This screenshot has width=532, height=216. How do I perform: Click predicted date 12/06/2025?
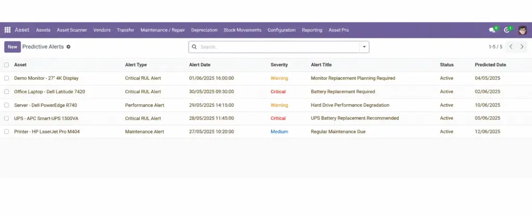point(487,132)
